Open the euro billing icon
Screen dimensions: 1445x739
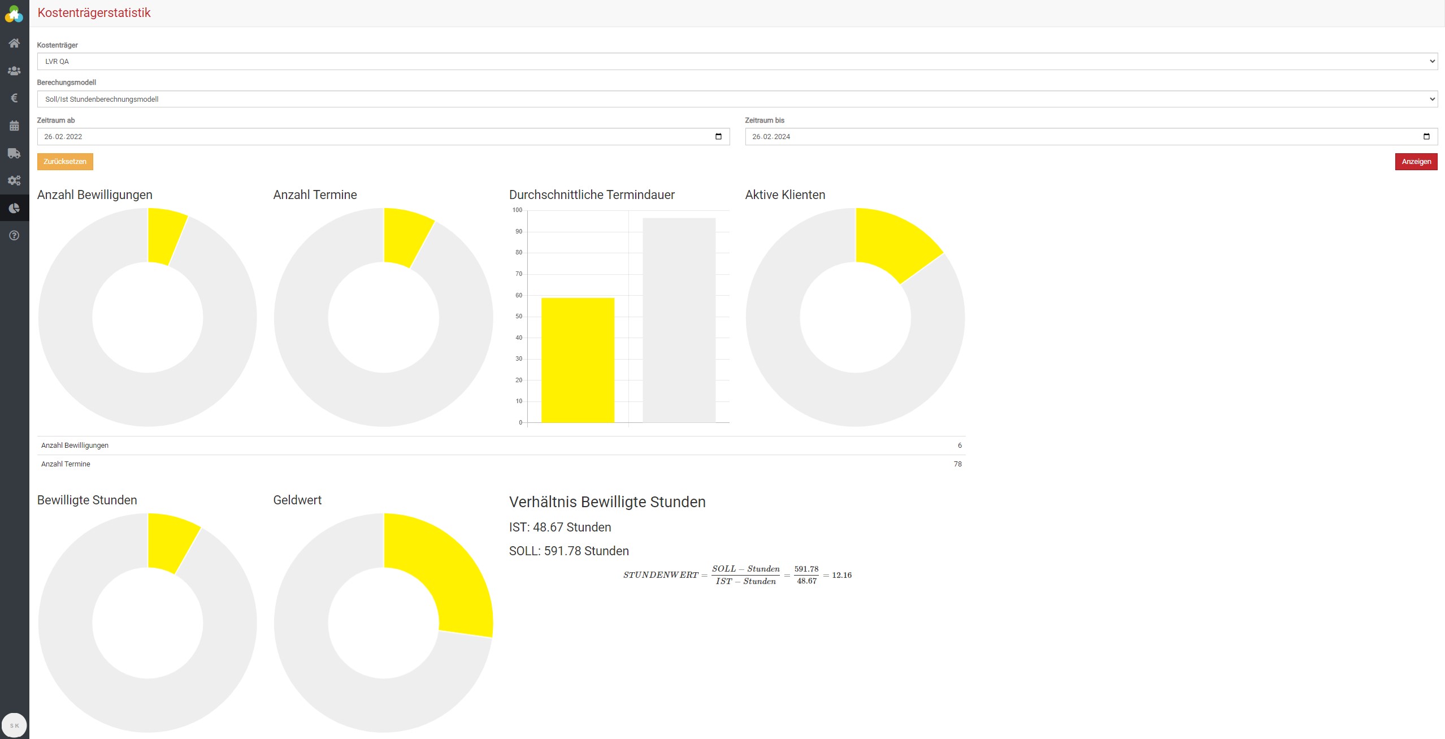click(x=14, y=98)
